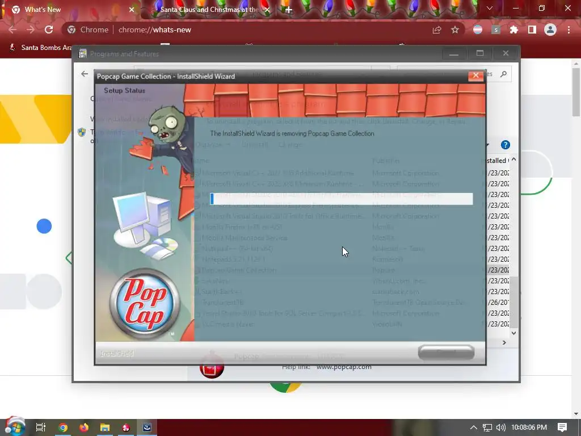Click the Chrome page vertical scrollbar thumb
This screenshot has width=581, height=436.
(x=576, y=92)
